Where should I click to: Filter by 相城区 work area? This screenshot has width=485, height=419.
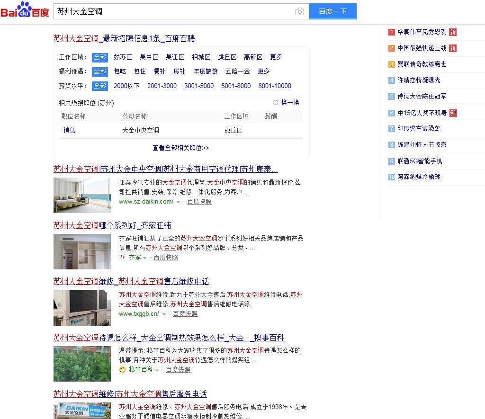(201, 57)
